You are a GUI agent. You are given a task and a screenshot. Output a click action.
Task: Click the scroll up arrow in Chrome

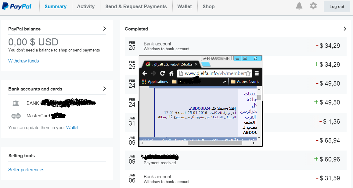(259, 89)
